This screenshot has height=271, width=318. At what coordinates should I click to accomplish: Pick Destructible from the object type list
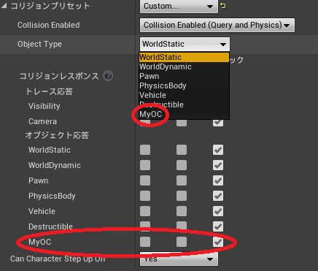click(184, 104)
